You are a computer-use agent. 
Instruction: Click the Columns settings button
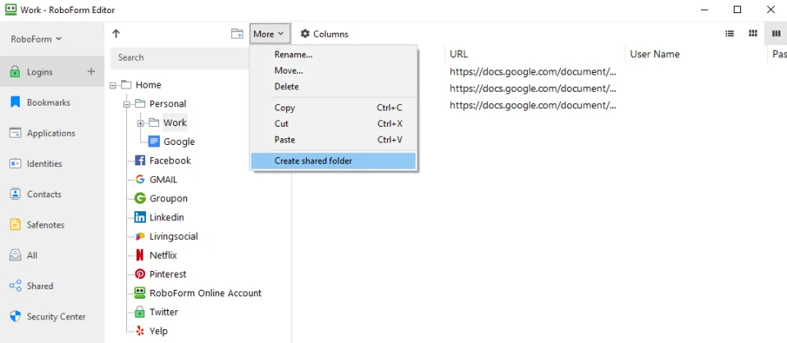325,34
